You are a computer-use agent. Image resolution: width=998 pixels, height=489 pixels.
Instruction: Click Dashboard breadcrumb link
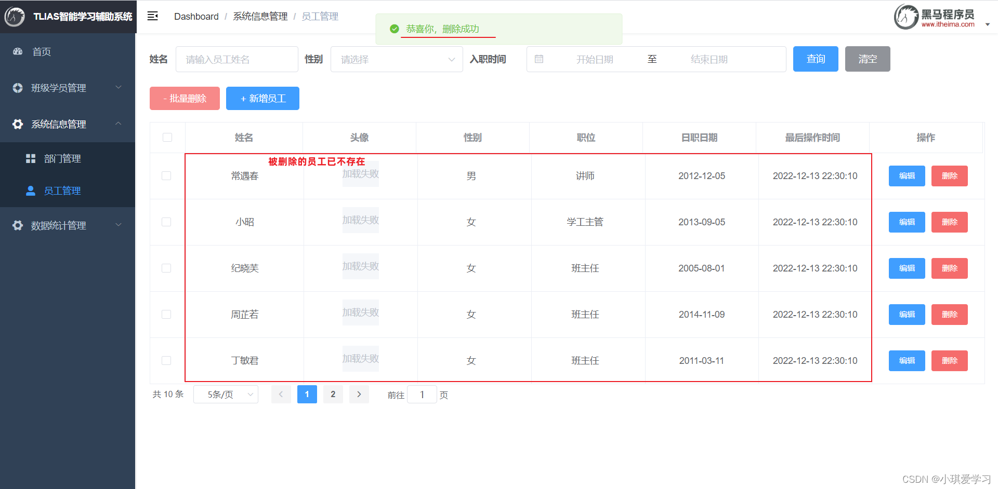click(x=196, y=17)
